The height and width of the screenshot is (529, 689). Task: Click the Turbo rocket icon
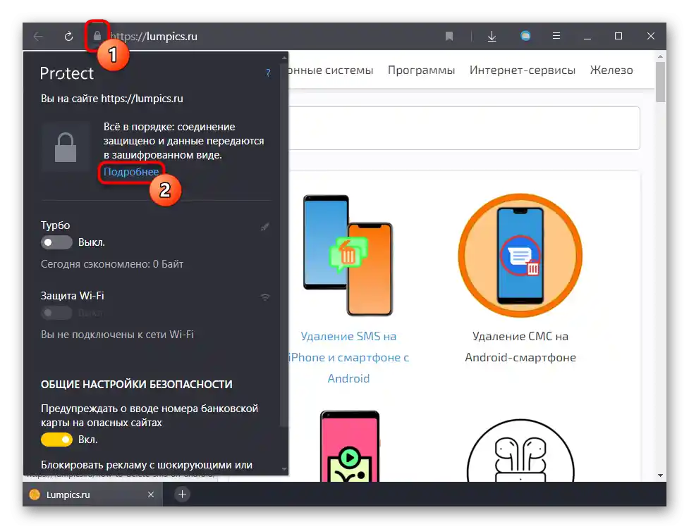click(265, 227)
